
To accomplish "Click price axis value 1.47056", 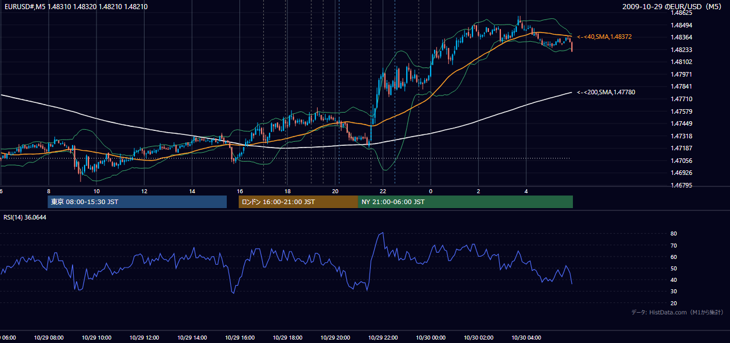I will pos(683,161).
